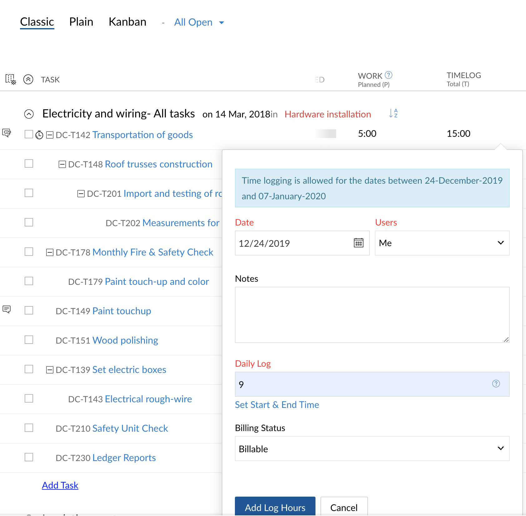Open the Hardware installation milestone link
The image size is (526, 516).
tap(328, 114)
